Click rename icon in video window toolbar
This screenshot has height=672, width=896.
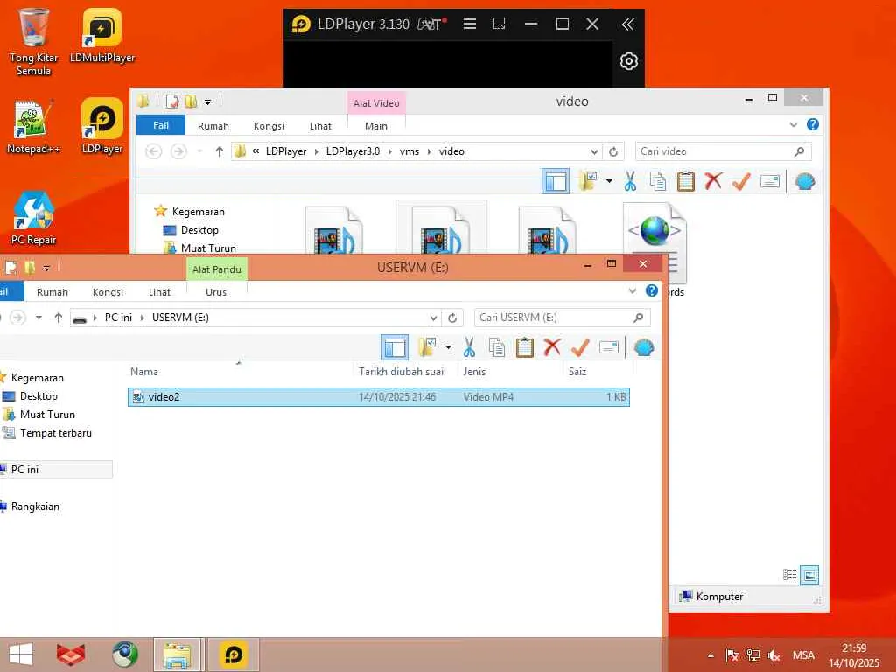(x=770, y=182)
